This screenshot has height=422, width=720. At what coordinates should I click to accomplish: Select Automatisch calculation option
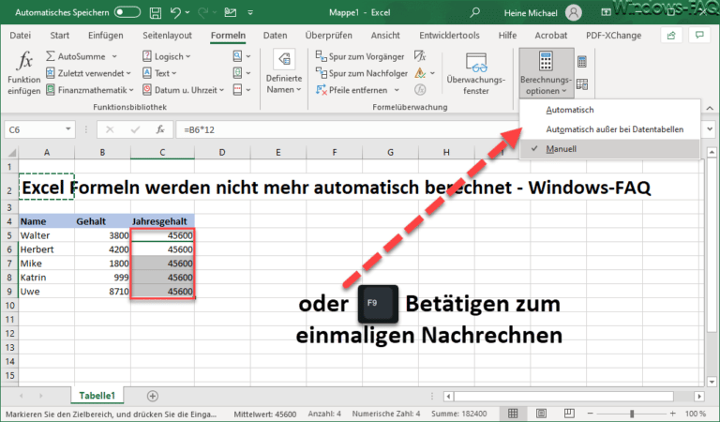(609, 110)
